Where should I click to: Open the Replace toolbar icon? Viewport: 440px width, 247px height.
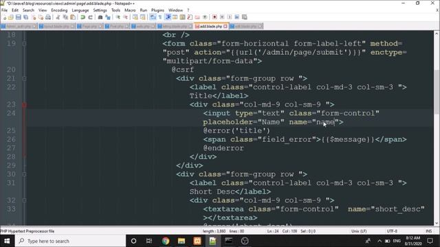coord(107,17)
